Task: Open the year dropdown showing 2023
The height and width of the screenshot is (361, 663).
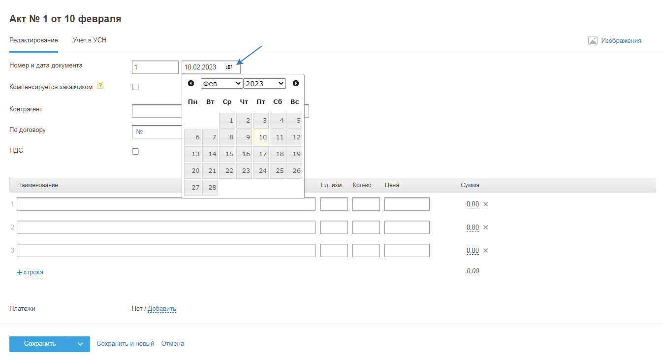Action: pos(264,84)
